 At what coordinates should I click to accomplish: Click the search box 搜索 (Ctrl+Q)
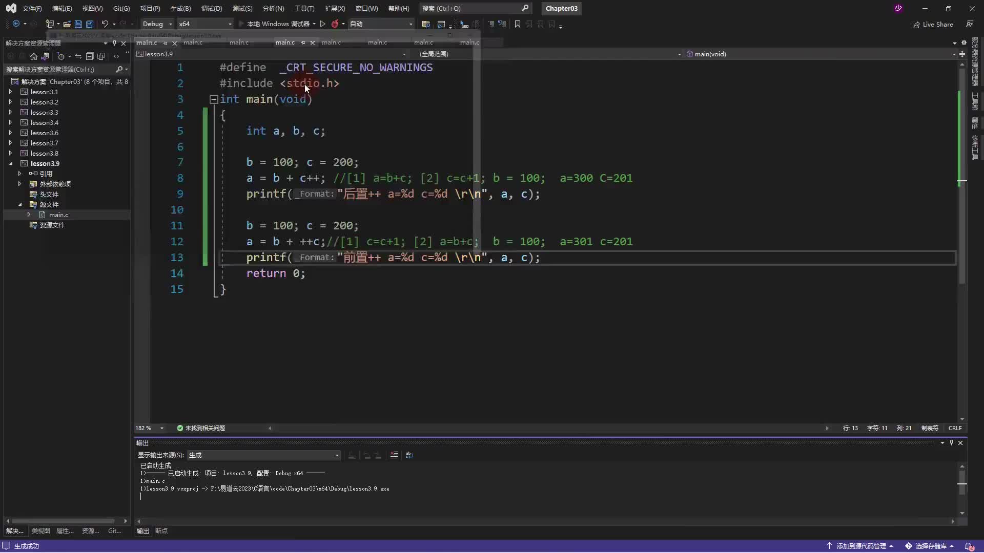475,8
